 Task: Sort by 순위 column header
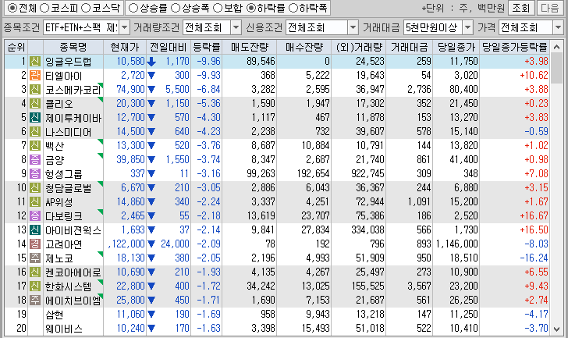click(x=16, y=47)
